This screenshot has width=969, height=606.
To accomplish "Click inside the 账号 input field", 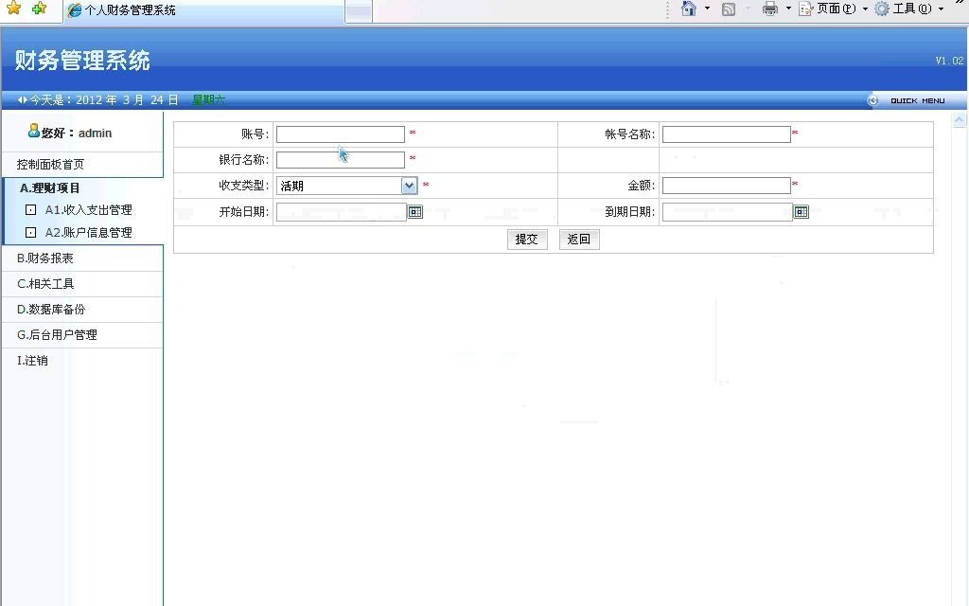I will [x=339, y=134].
